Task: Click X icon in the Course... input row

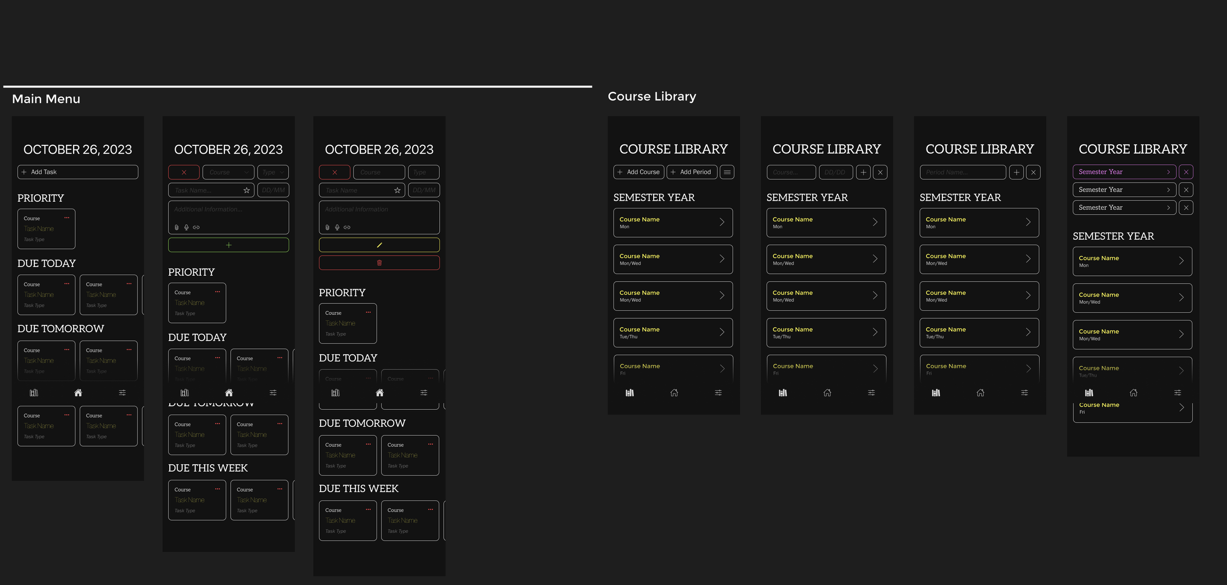Action: pos(880,172)
